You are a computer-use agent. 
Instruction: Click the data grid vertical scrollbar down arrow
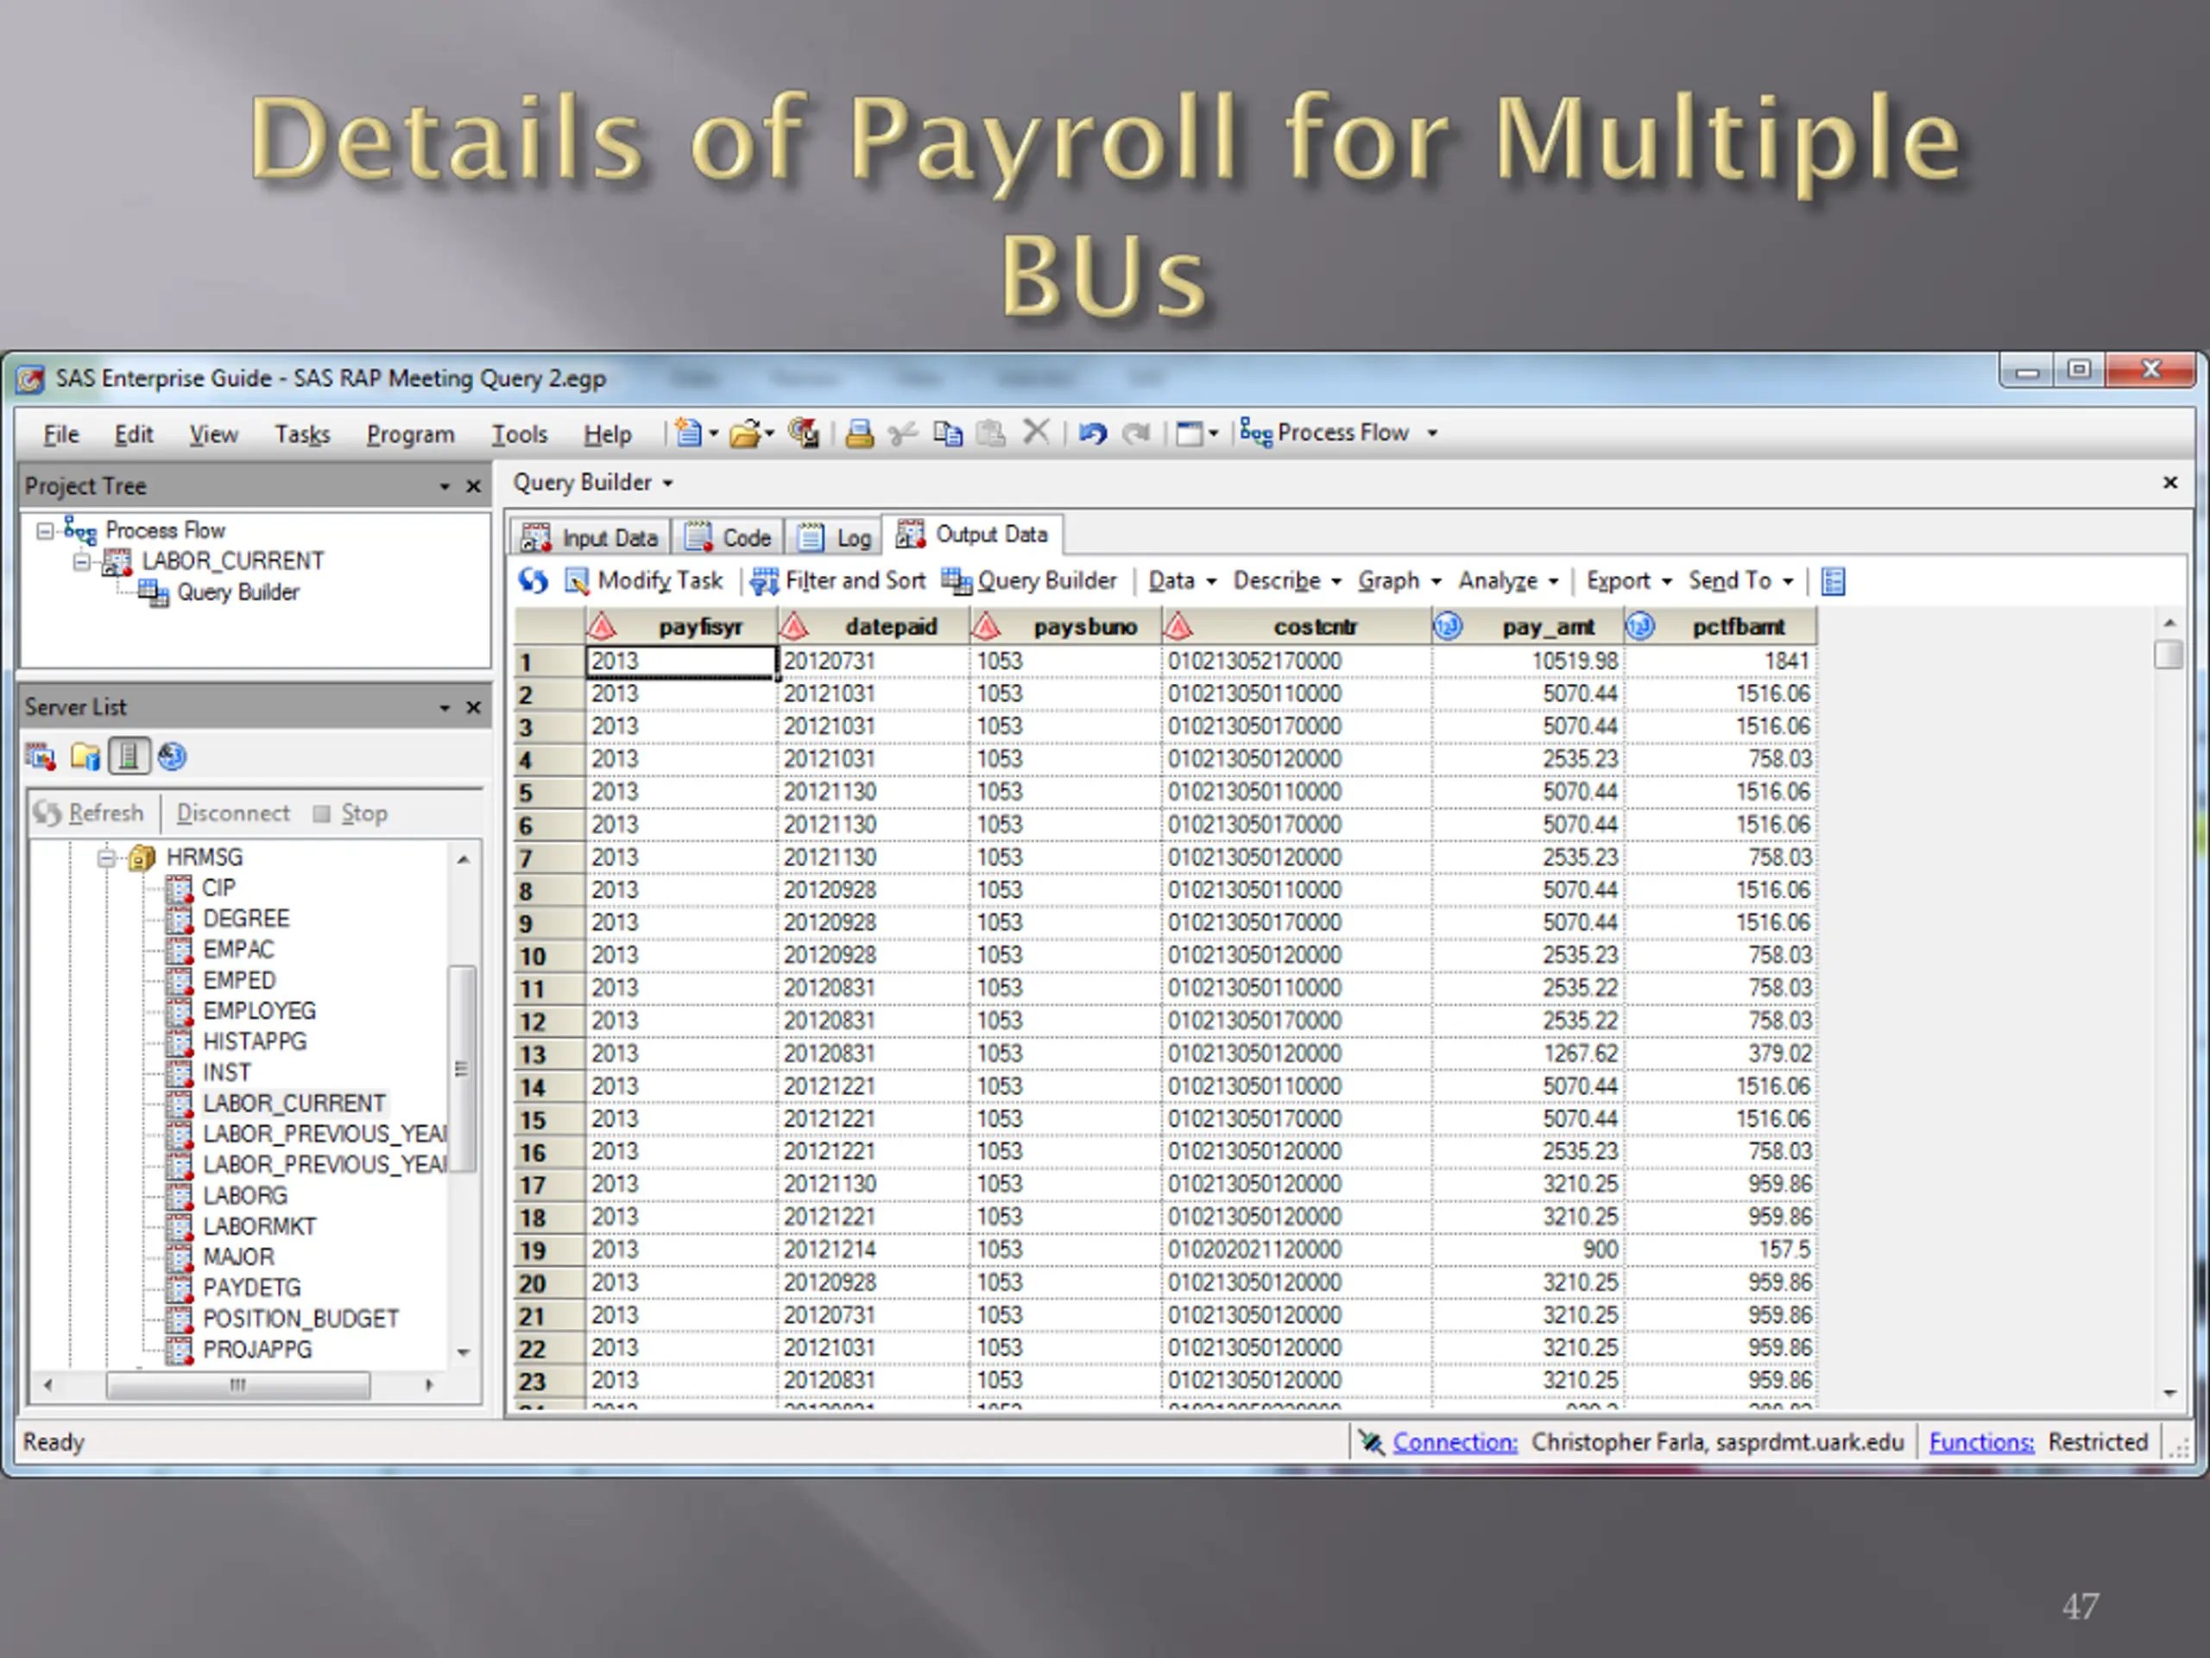(x=2169, y=1393)
